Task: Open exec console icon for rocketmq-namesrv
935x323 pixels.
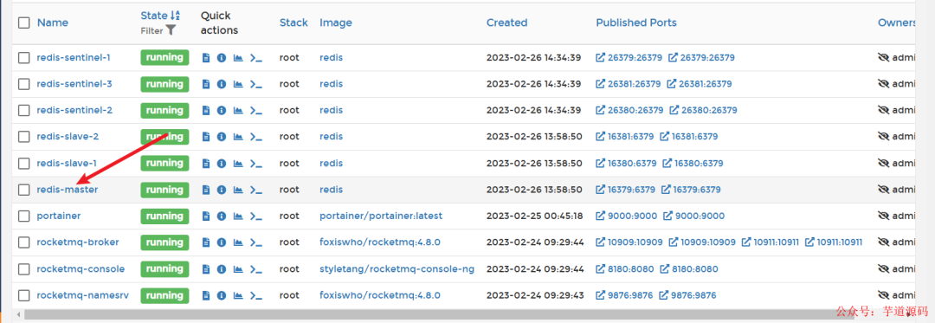Action: click(255, 295)
